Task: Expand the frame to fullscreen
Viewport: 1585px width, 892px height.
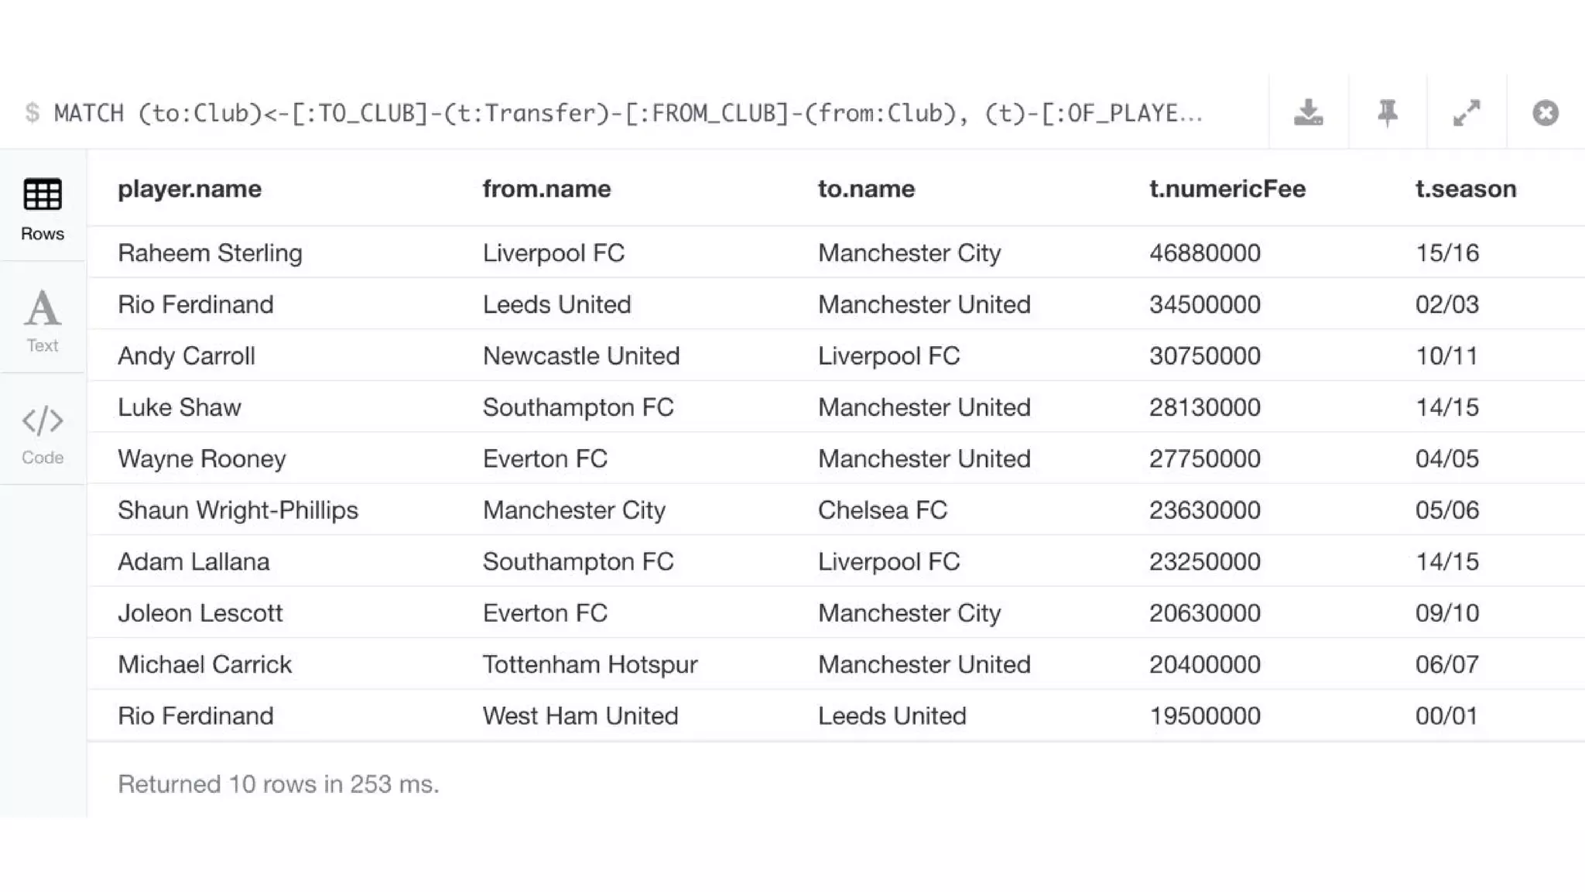Action: (1467, 113)
